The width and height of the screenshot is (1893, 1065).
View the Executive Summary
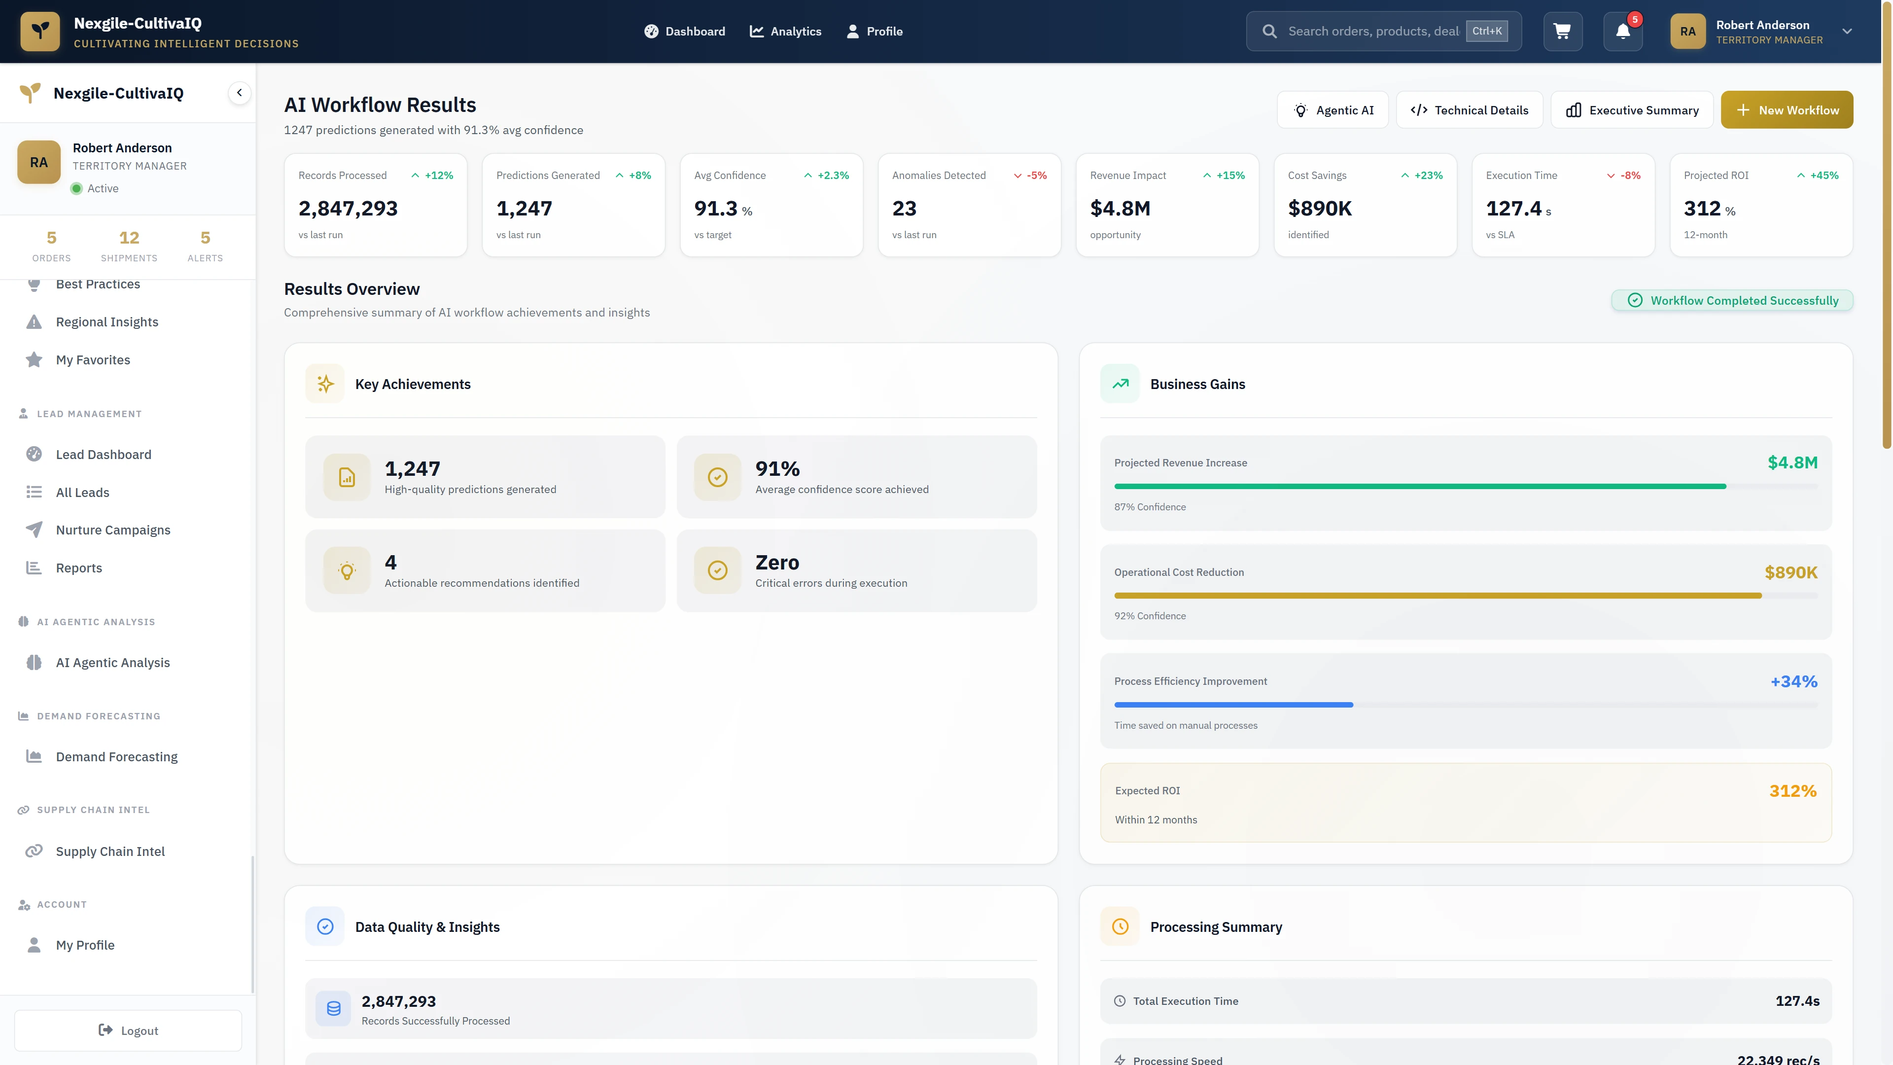(x=1632, y=109)
